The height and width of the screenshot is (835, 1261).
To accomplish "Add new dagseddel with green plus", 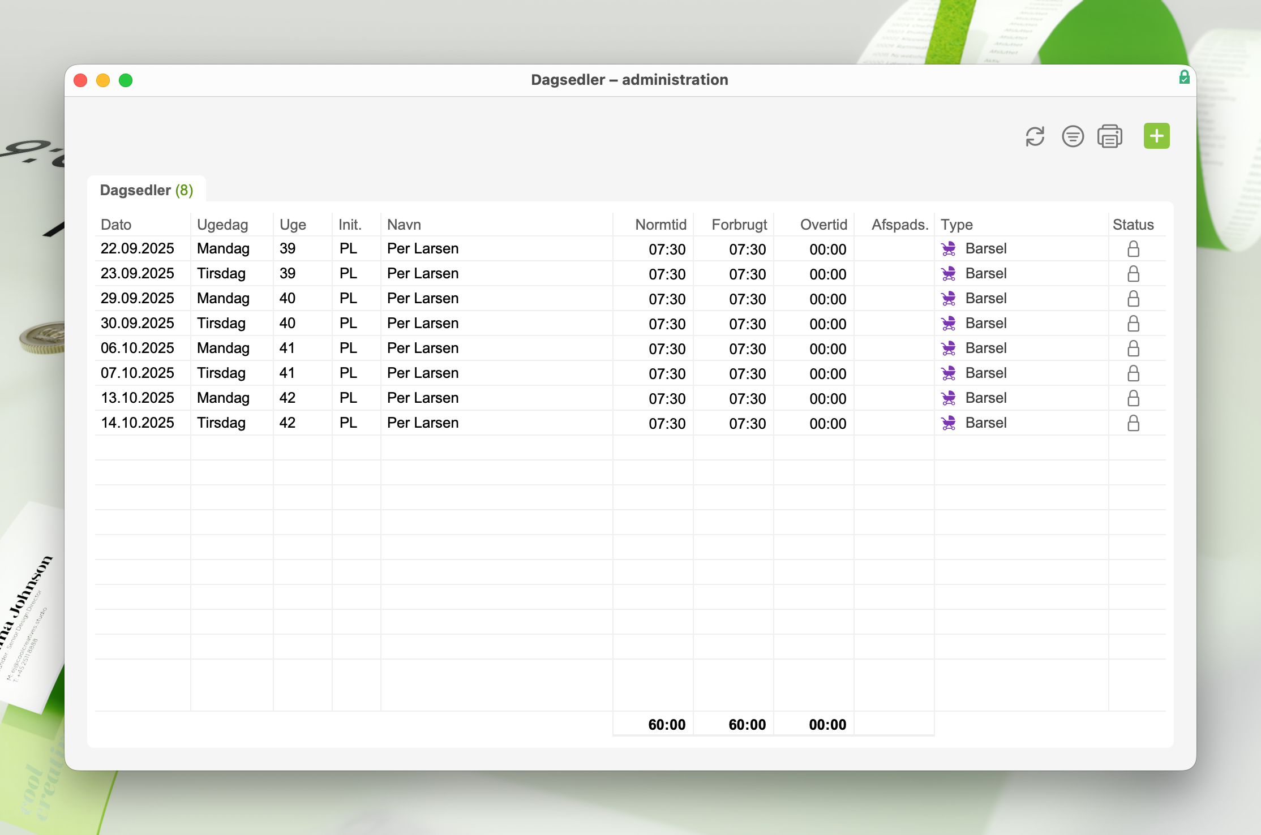I will 1156,136.
